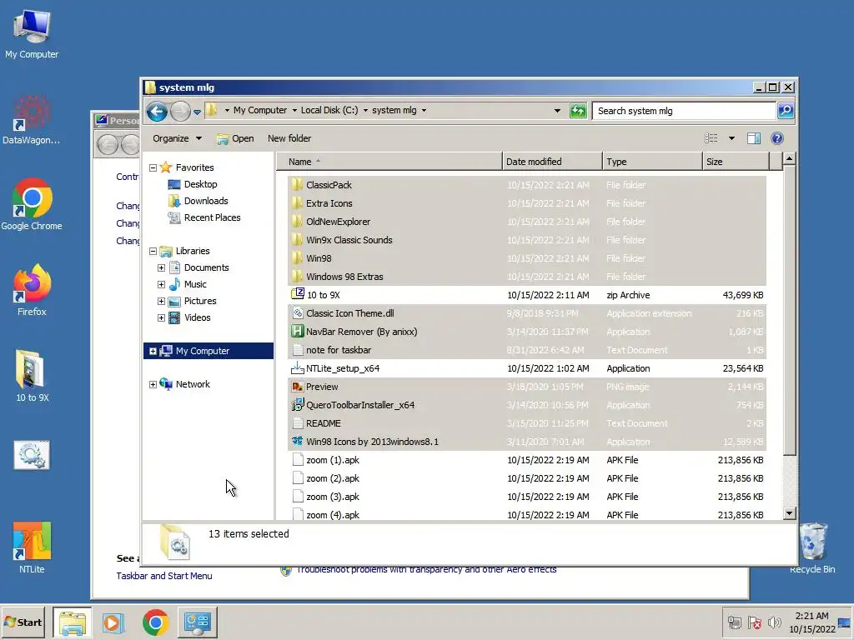Click the volume speaker tray icon
This screenshot has height=640, width=854.
click(774, 622)
